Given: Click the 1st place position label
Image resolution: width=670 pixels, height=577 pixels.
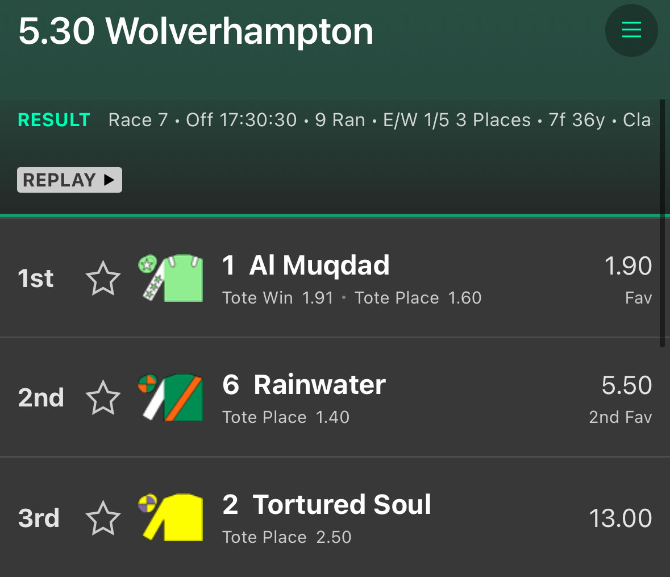Looking at the screenshot, I should point(35,279).
